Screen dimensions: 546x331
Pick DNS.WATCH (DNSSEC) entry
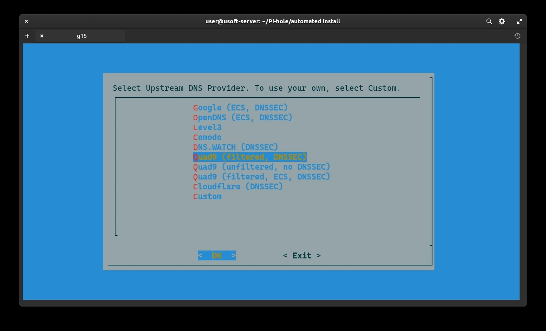[x=236, y=147]
